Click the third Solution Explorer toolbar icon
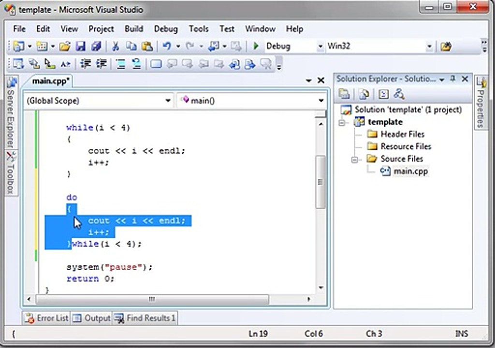 coord(383,94)
